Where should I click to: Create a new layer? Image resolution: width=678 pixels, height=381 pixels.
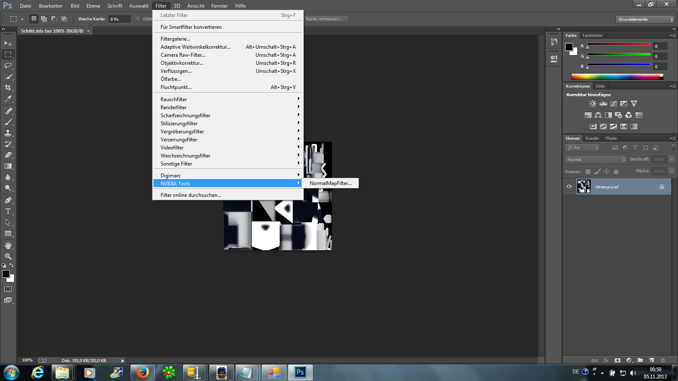[652, 360]
